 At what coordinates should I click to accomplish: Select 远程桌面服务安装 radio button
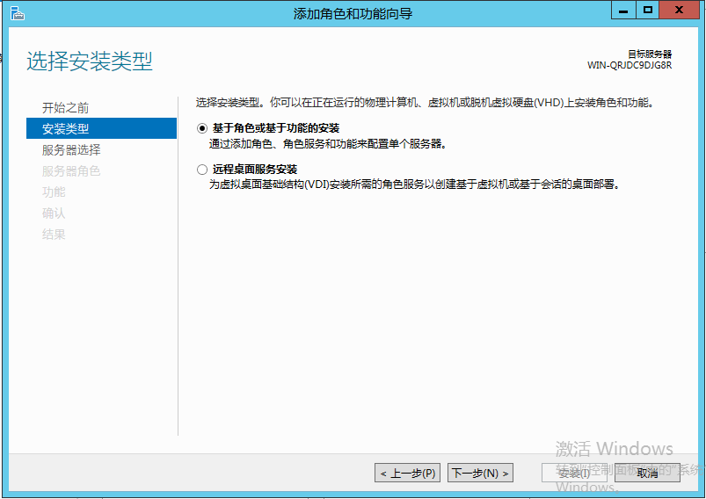click(202, 170)
